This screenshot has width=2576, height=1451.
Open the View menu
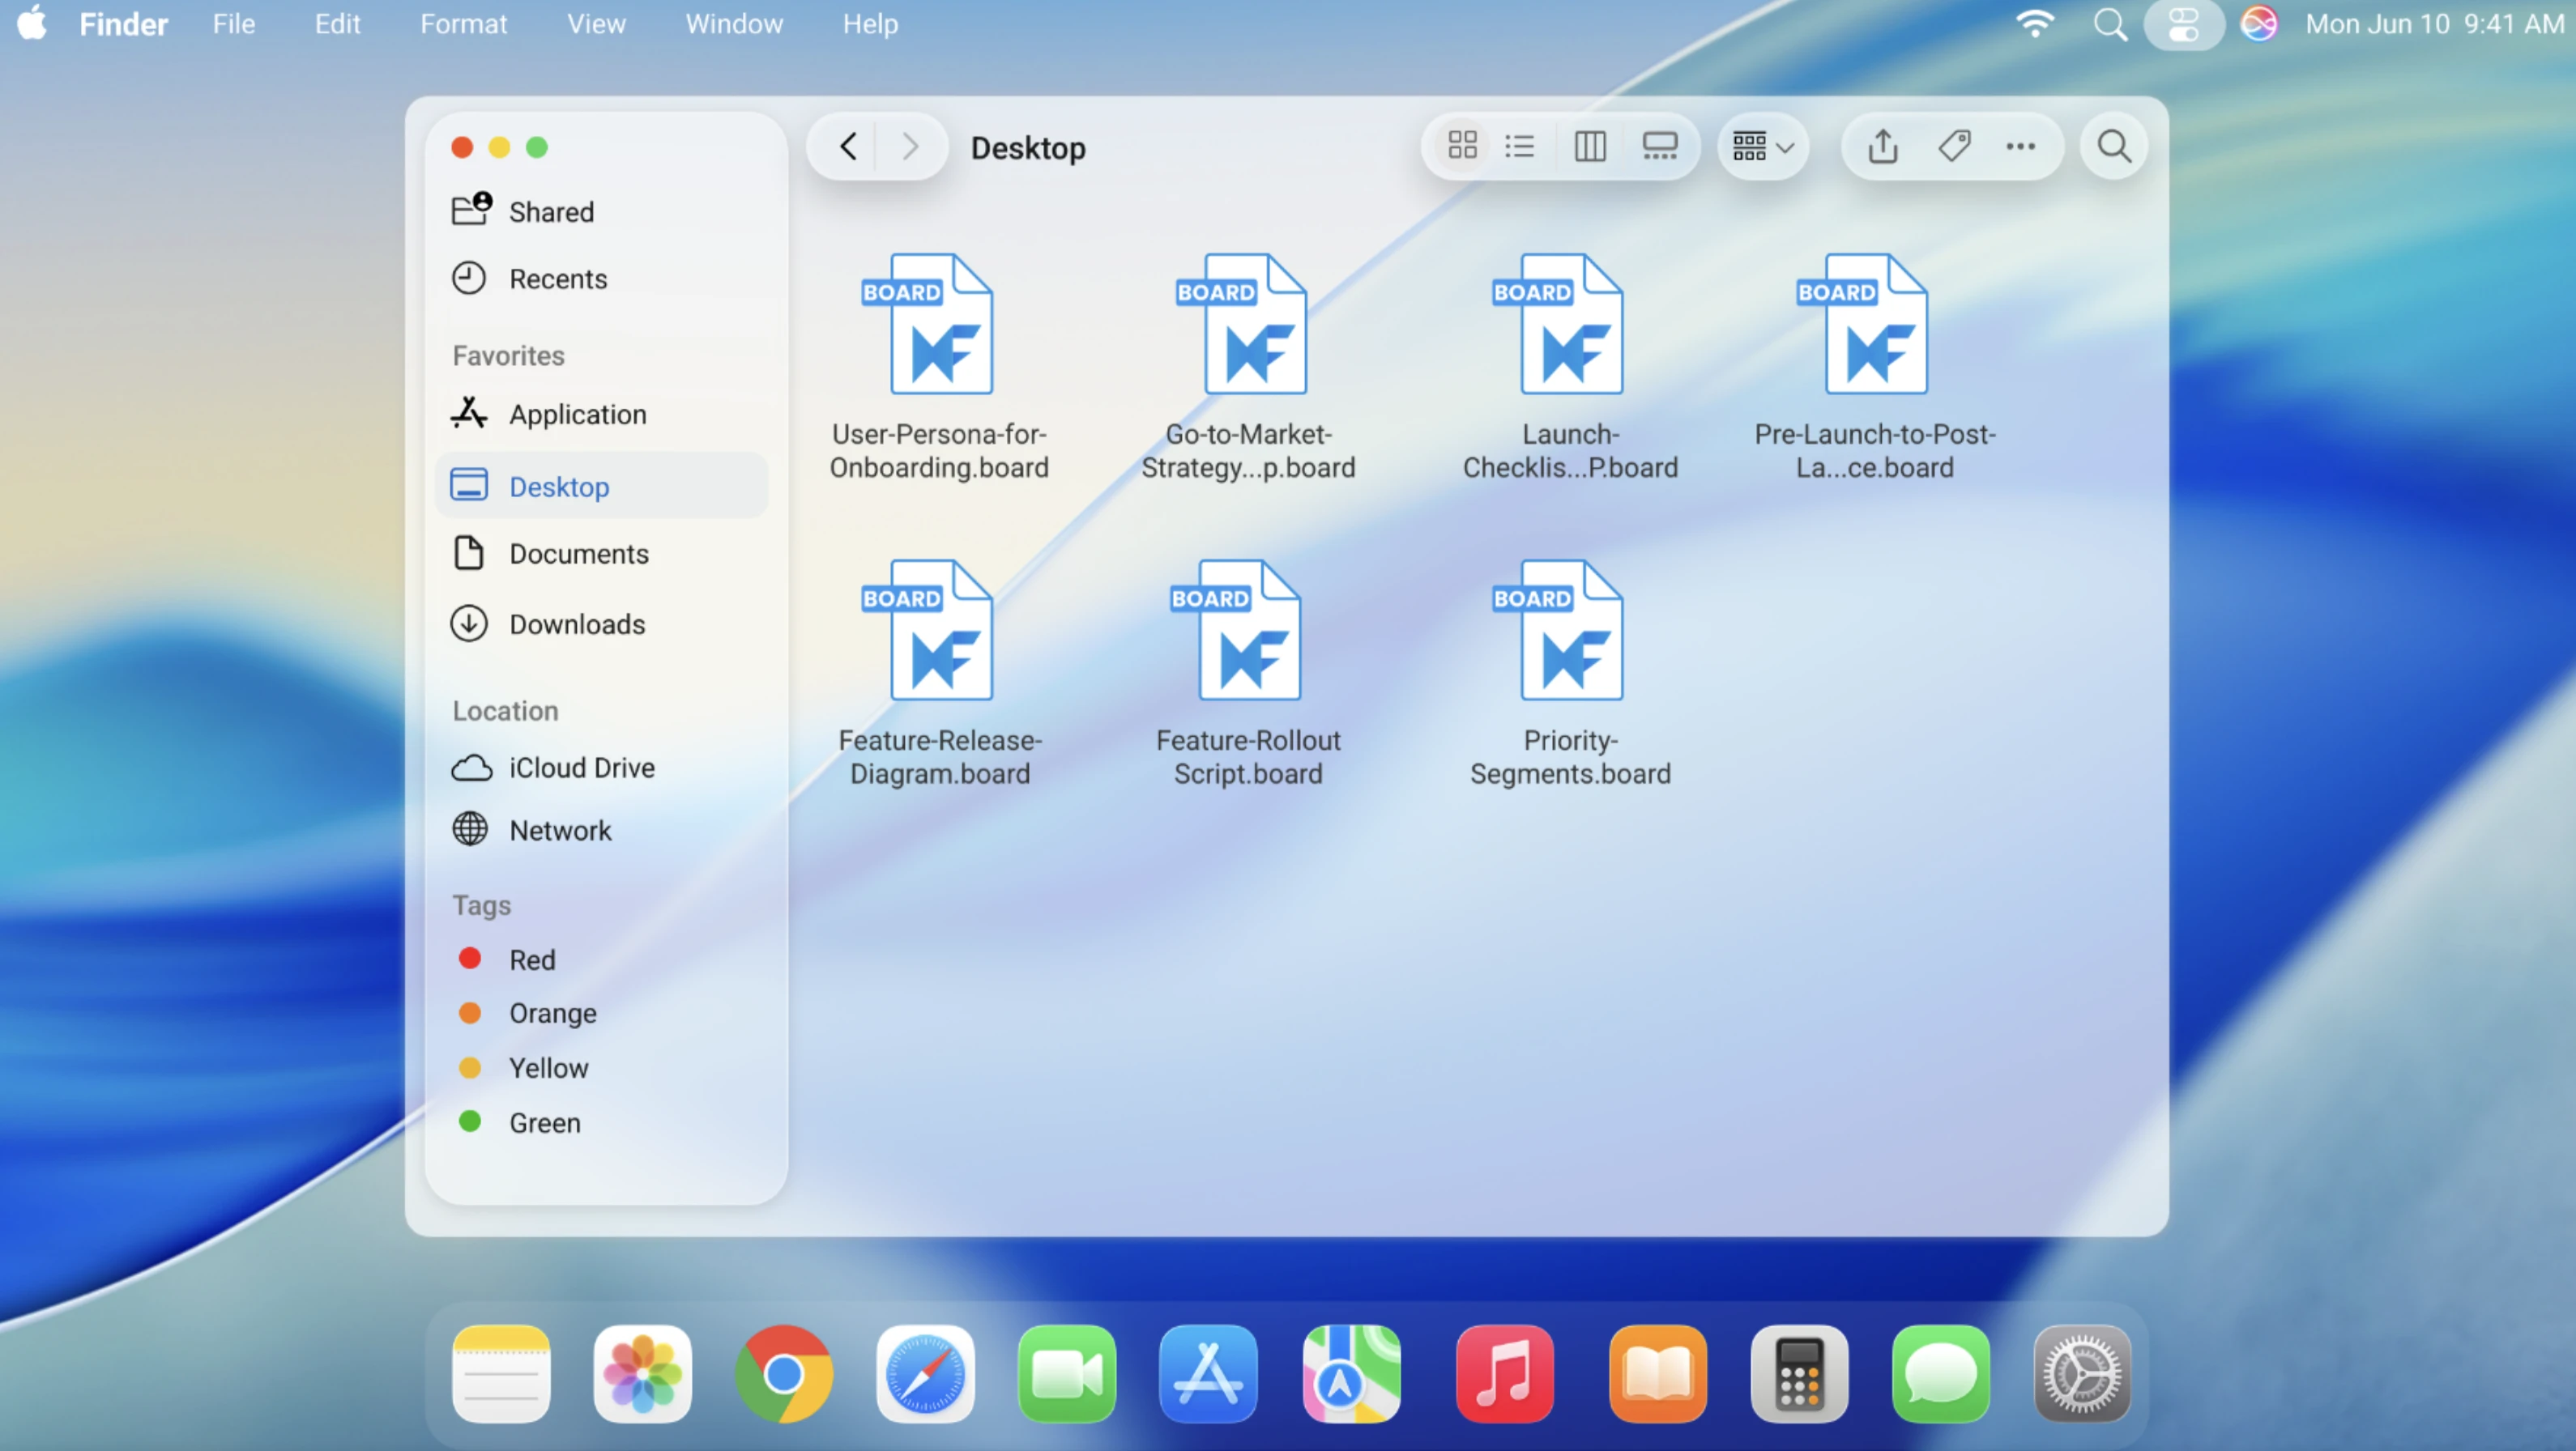click(x=596, y=24)
